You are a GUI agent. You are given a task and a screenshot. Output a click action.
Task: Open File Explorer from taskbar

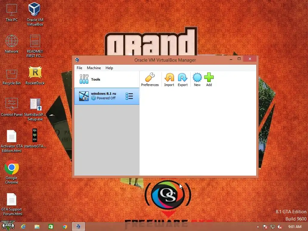37,227
